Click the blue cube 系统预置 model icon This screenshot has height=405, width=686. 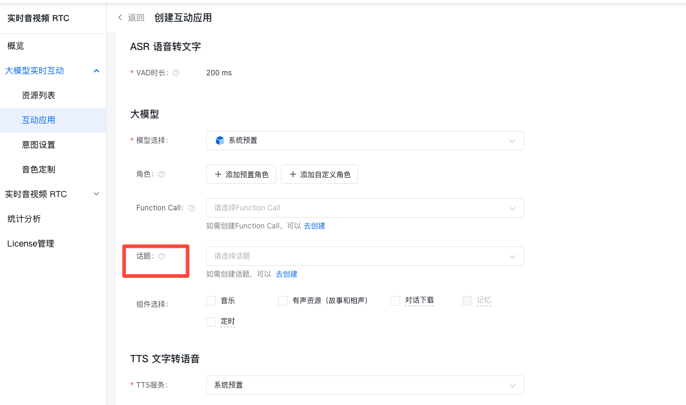[x=219, y=140]
